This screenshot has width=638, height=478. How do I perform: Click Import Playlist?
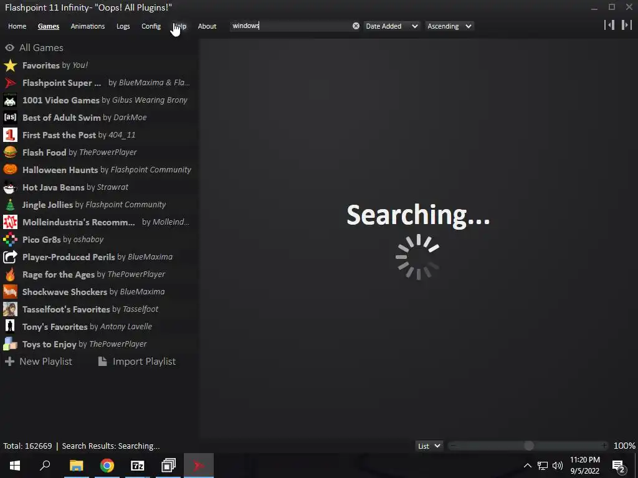[144, 362]
